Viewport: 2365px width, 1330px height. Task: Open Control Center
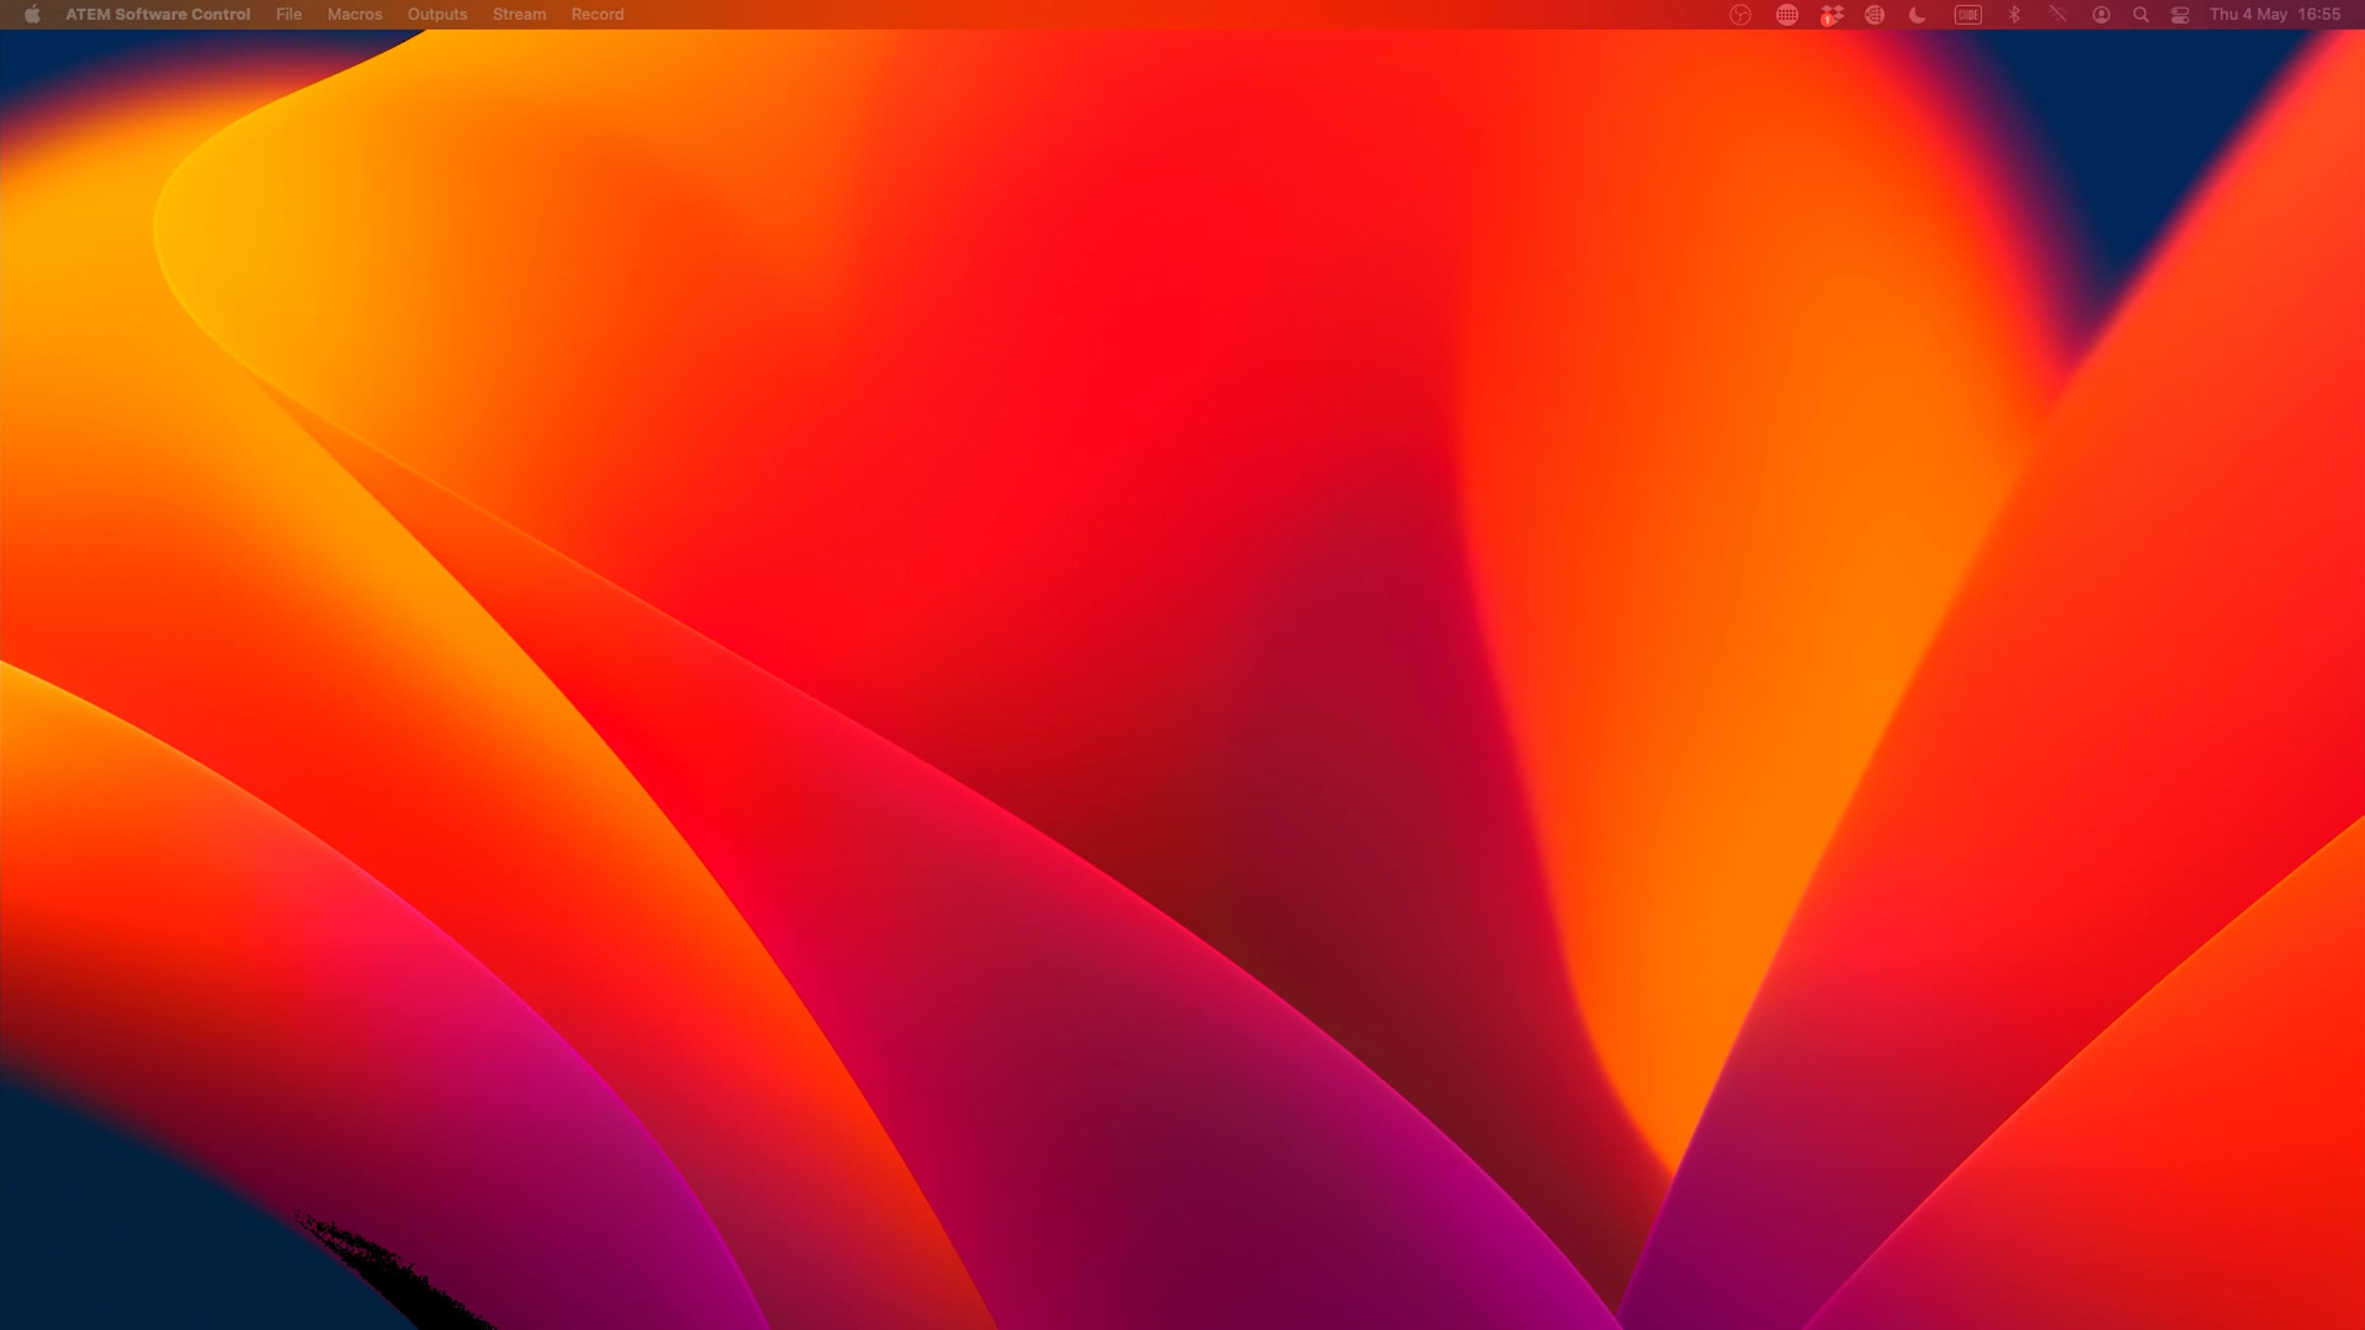coord(2180,15)
